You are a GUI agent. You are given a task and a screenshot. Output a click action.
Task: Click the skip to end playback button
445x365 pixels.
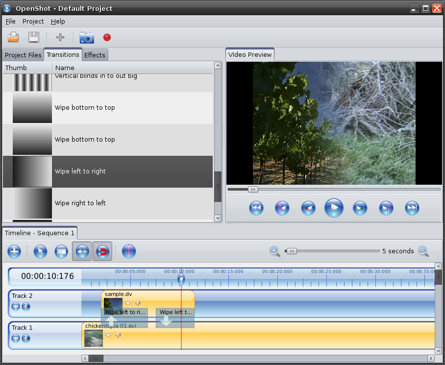(412, 208)
